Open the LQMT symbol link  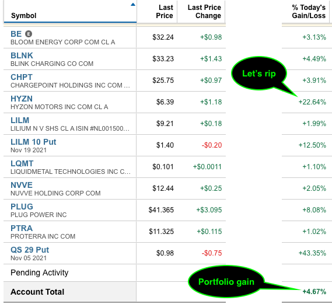point(22,163)
